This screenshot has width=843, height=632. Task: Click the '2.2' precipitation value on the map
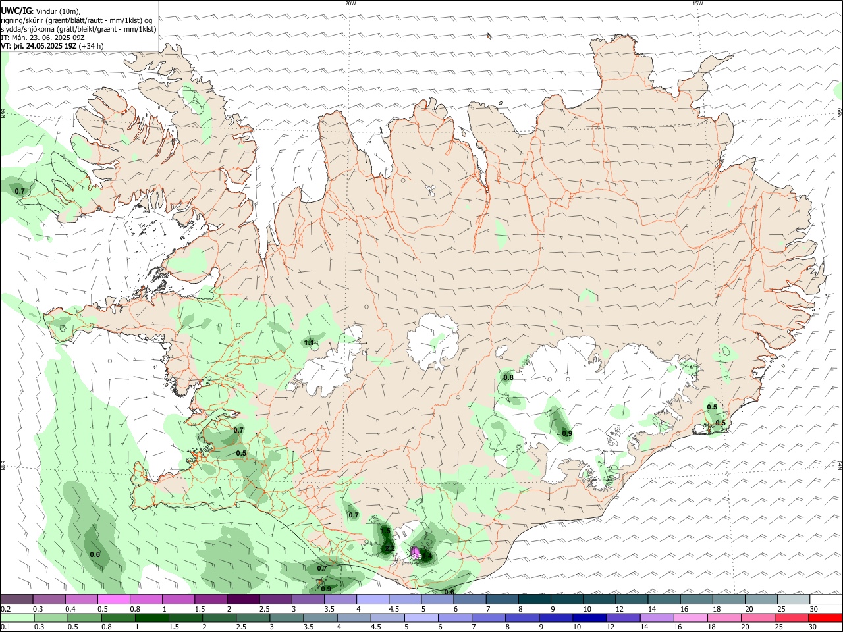pos(389,548)
